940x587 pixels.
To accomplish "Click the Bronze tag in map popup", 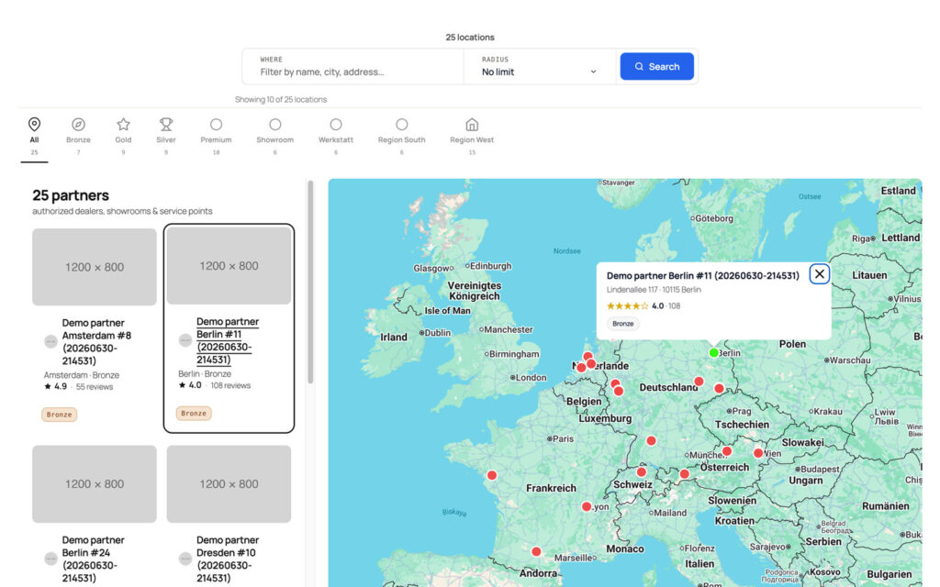I will click(x=623, y=324).
